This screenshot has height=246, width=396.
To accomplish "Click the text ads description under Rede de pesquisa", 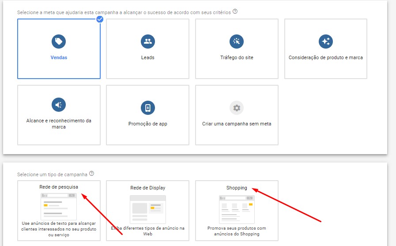I will (x=59, y=229).
